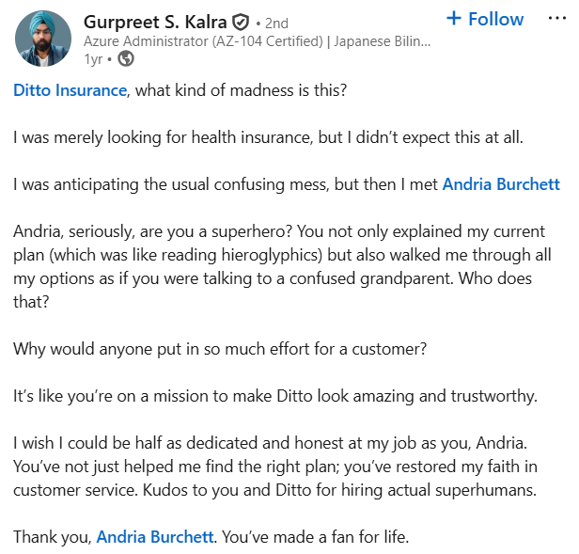579x554 pixels.
Task: Open the Ditto Insurance mention
Action: (70, 90)
